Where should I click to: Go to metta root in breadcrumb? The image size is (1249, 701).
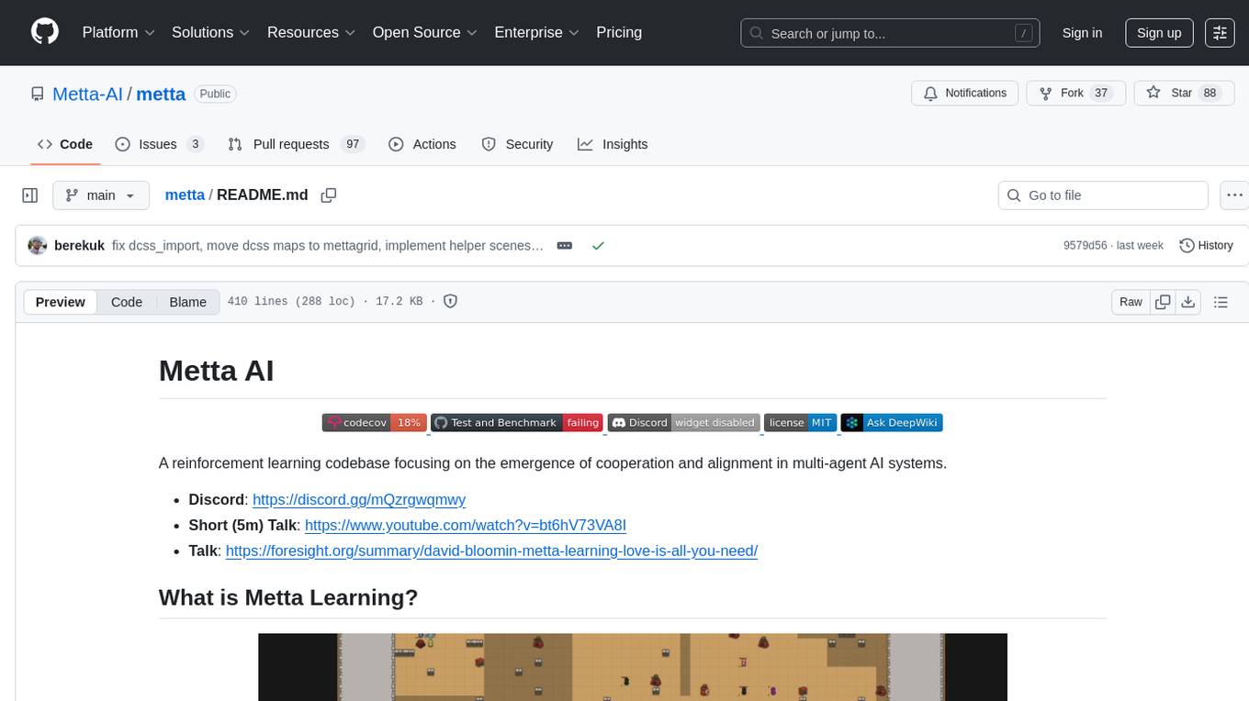point(185,195)
